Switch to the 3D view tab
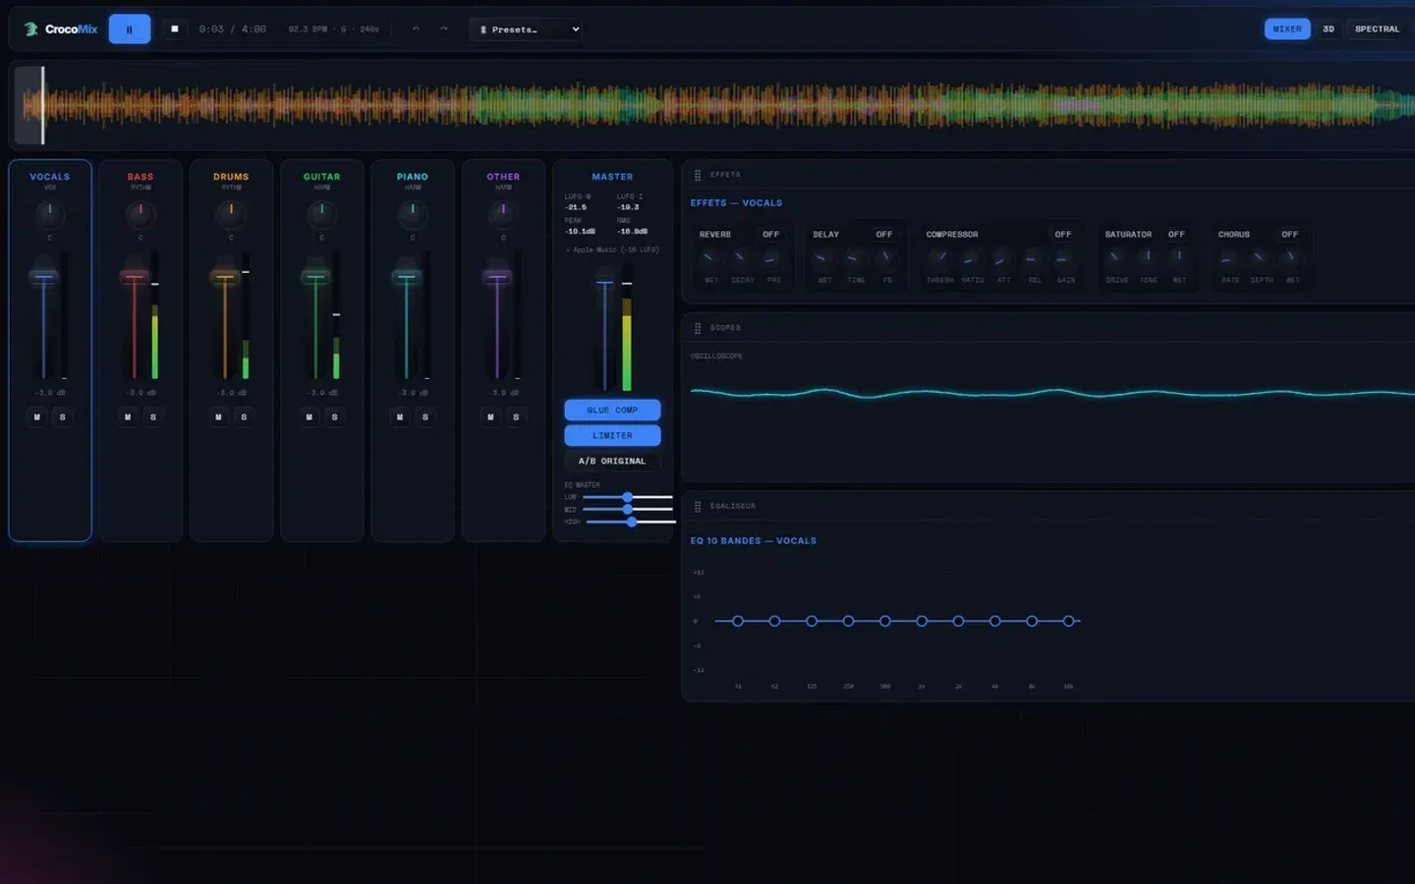 click(1329, 29)
